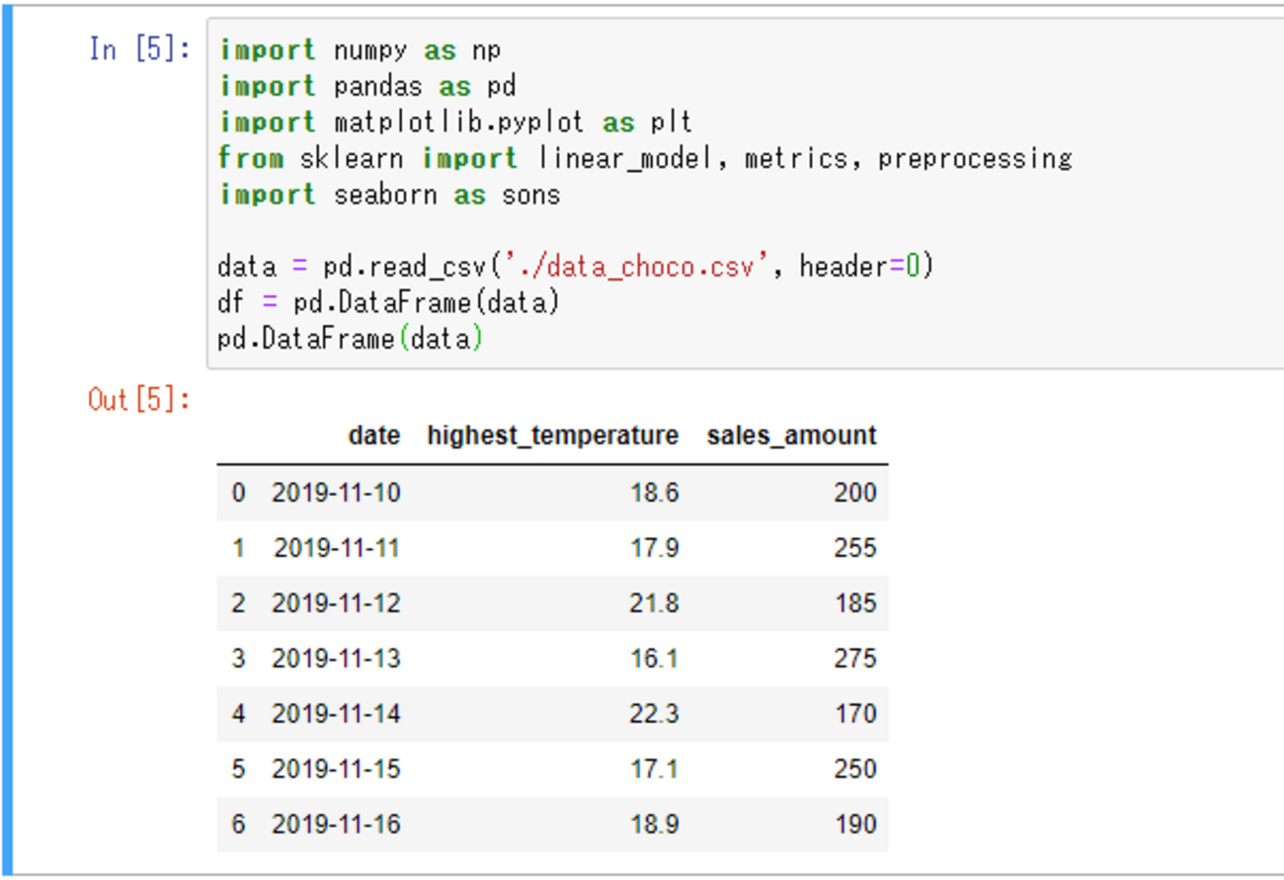This screenshot has width=1284, height=880.
Task: Click the temperature value 17.1
Action: (x=654, y=769)
